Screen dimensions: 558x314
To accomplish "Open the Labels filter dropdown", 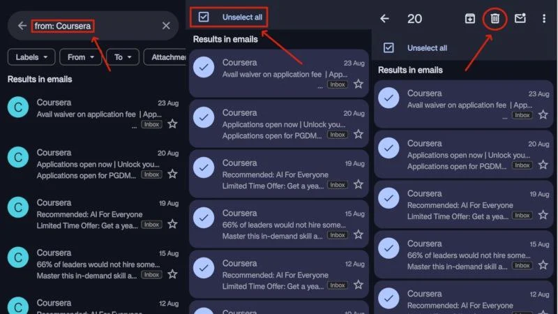I will (31, 57).
